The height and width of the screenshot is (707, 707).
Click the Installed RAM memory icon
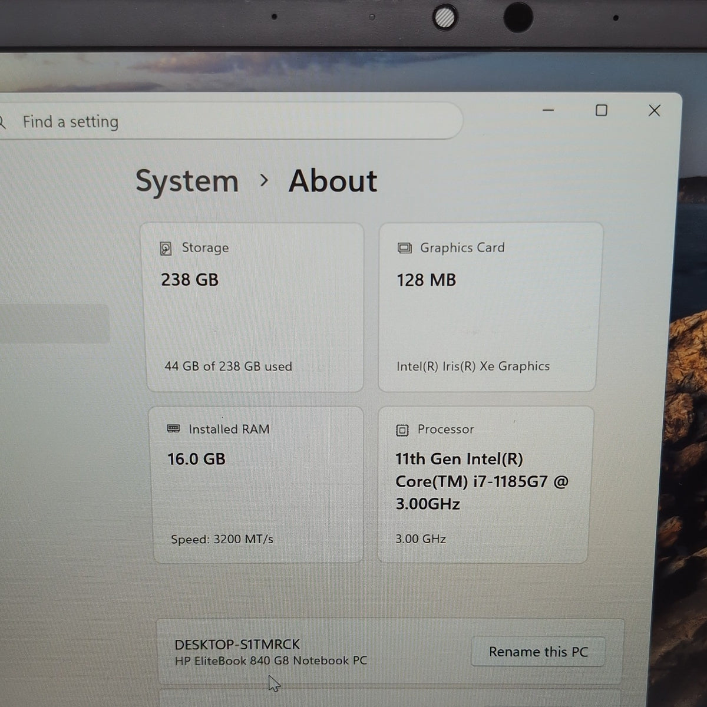(x=173, y=429)
